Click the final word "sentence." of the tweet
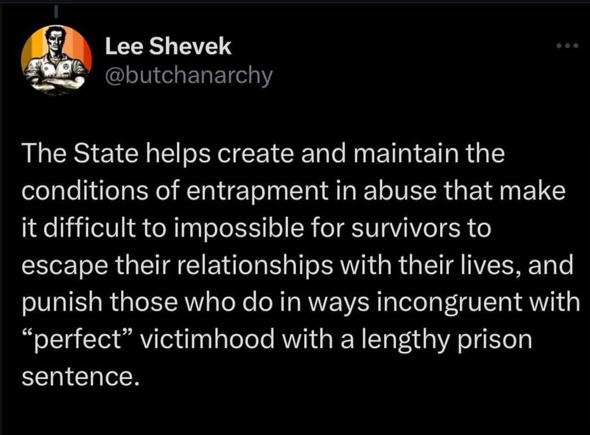The image size is (590, 435). point(81,377)
